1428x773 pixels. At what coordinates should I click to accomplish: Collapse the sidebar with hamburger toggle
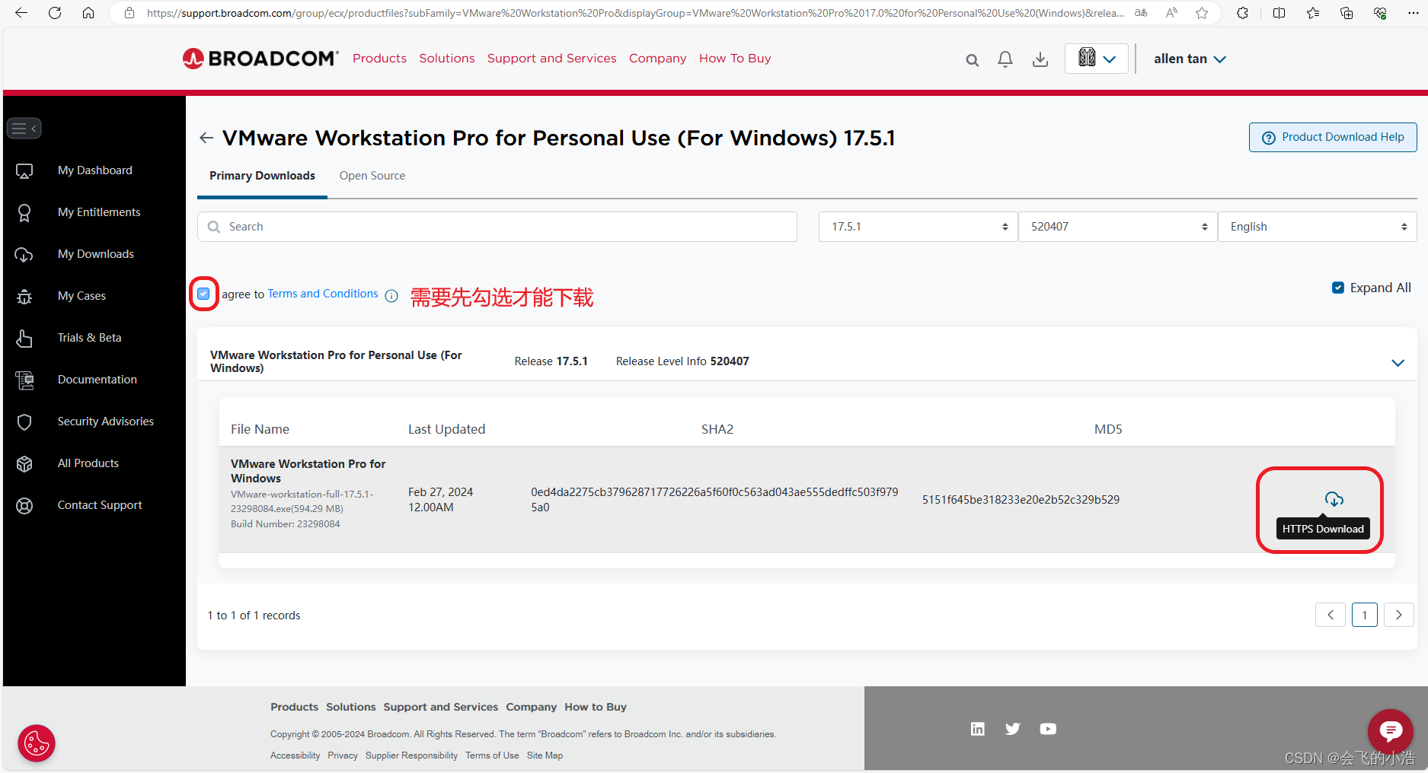pyautogui.click(x=24, y=129)
